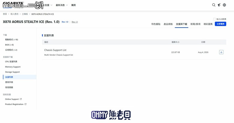The width and height of the screenshot is (234, 123).
Task: Click external link icon beside Online Support
Action: pos(21,99)
